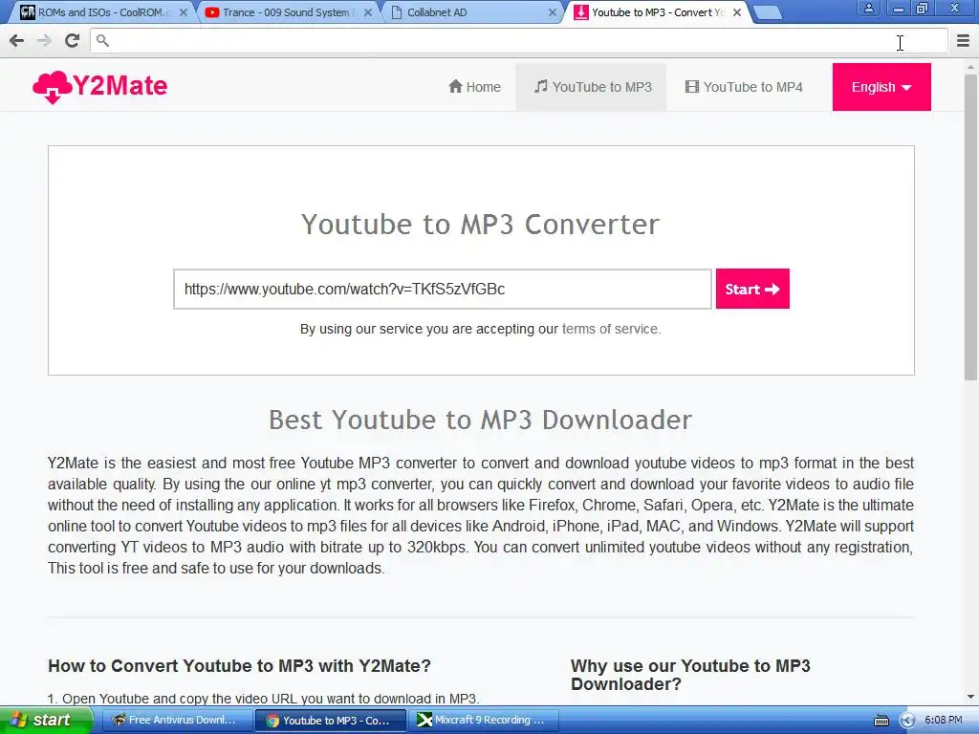This screenshot has width=979, height=734.
Task: Open the YouTube to MP4 nav item
Action: click(x=744, y=87)
